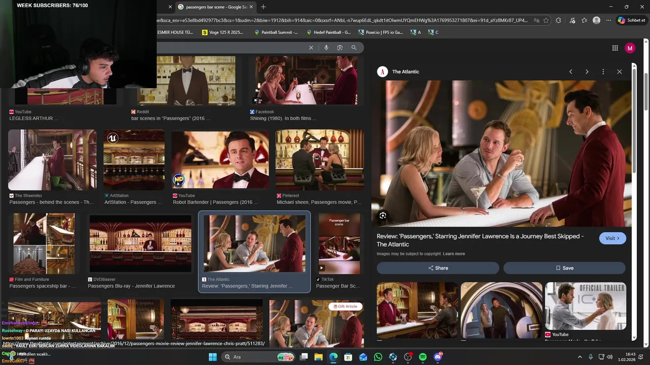The image size is (650, 365).
Task: Close the image preview panel
Action: click(x=620, y=71)
